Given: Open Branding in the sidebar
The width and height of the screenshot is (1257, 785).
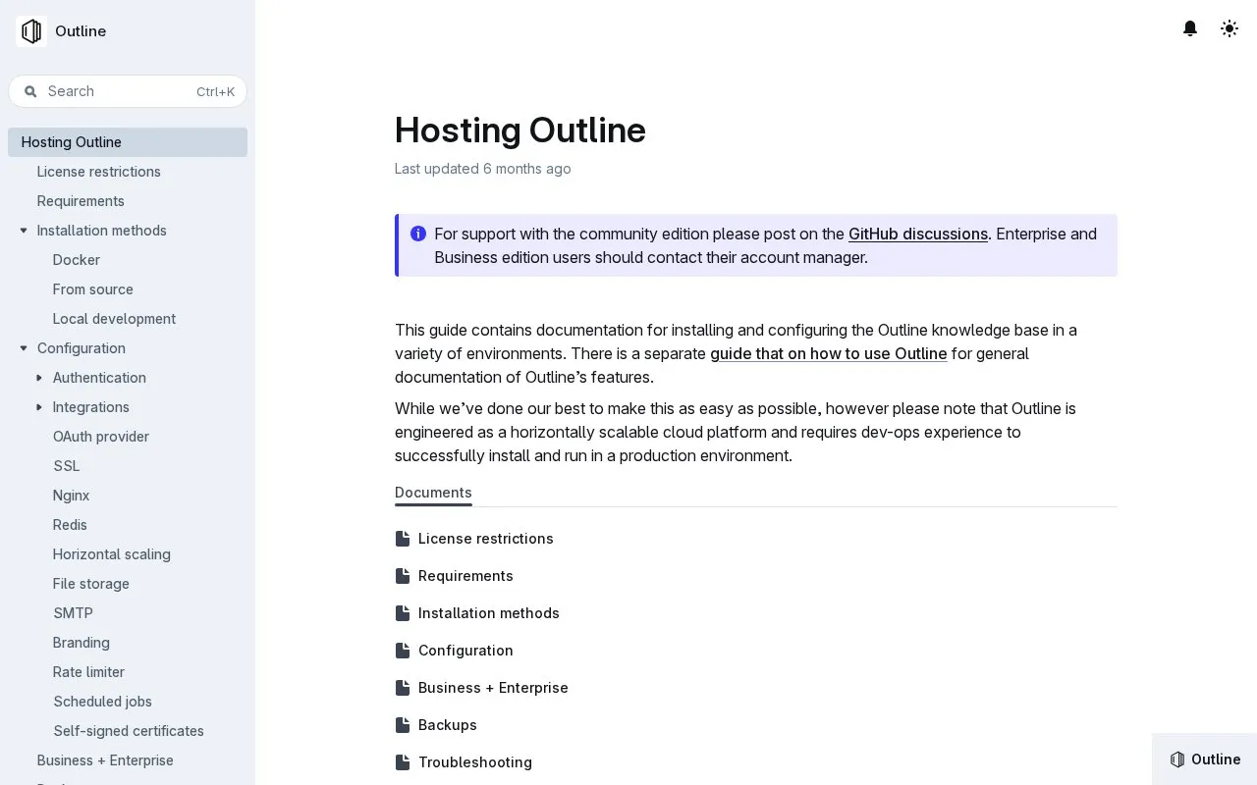Looking at the screenshot, I should pos(82,643).
